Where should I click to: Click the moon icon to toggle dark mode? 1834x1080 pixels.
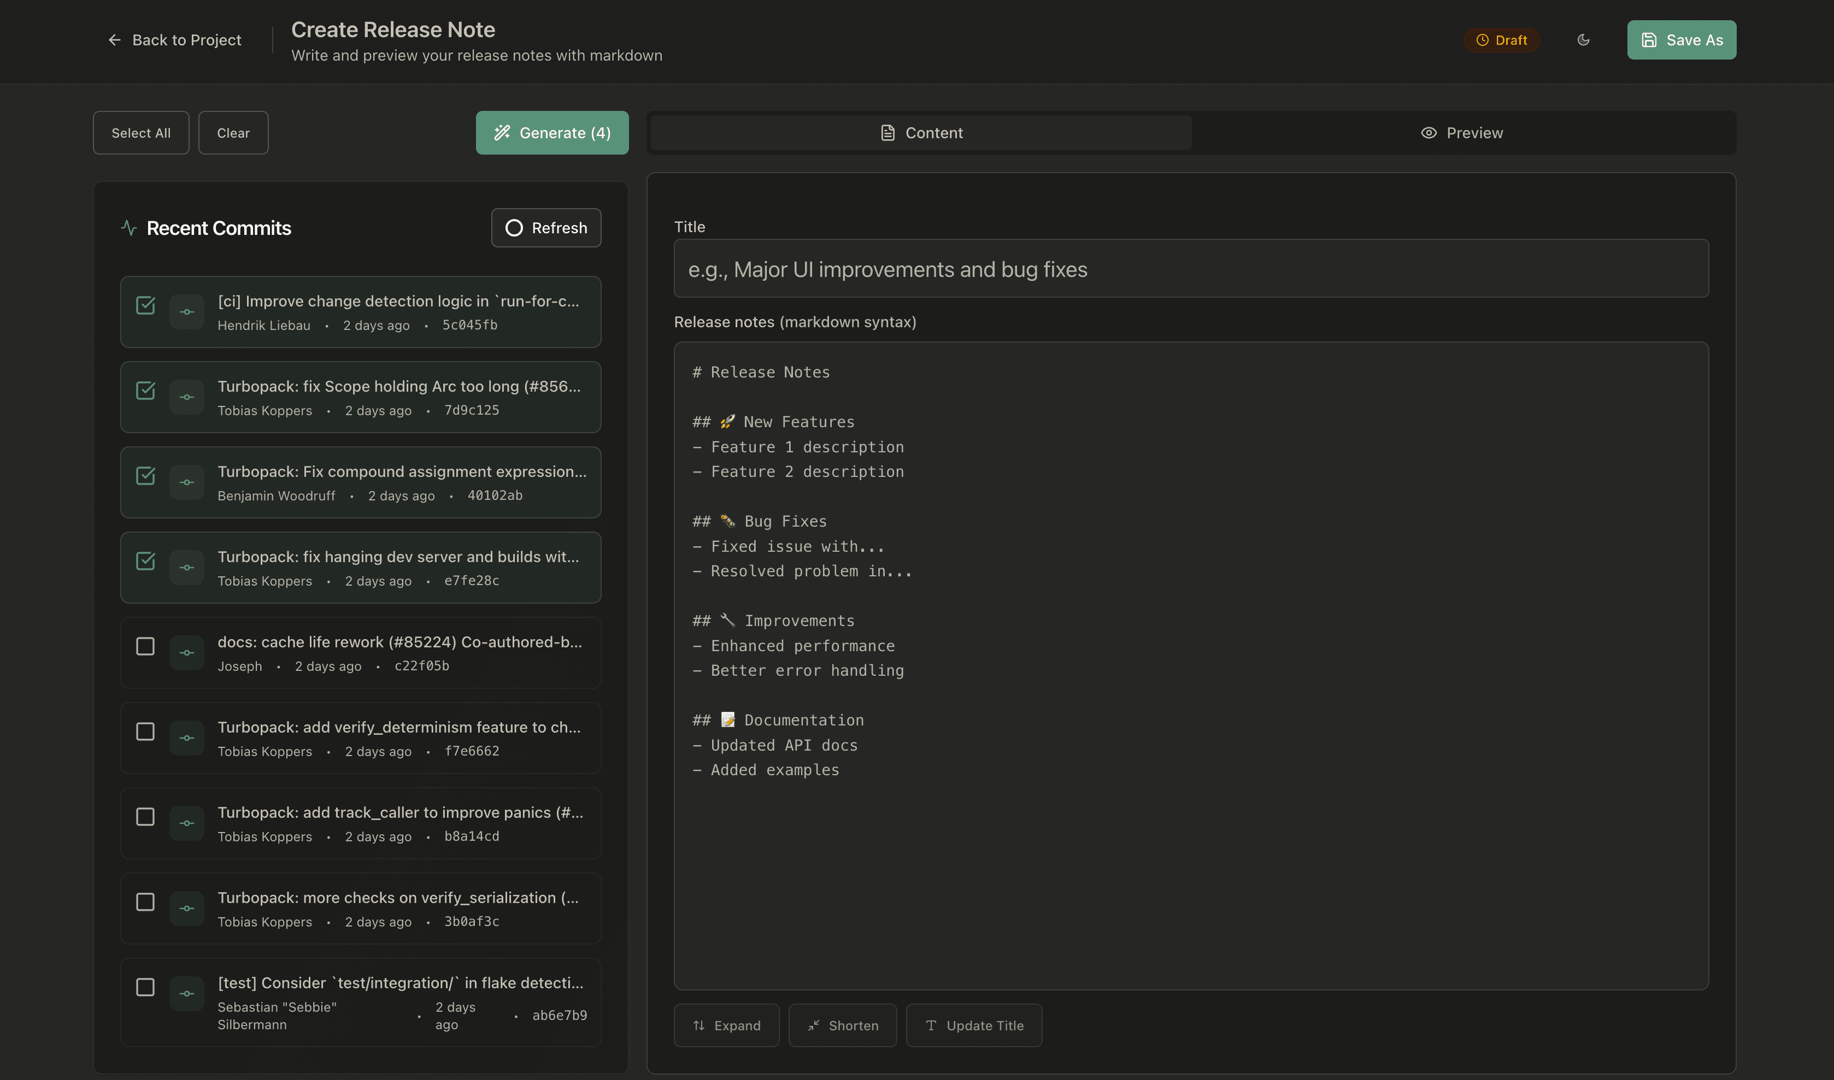click(x=1583, y=40)
